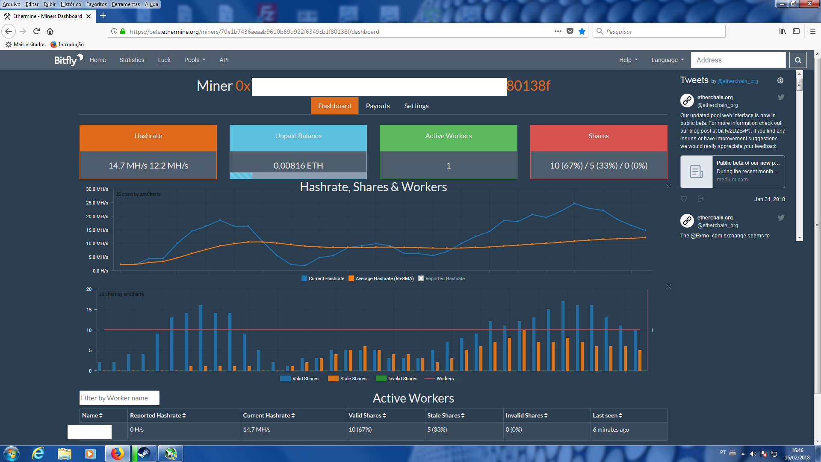This screenshot has width=821, height=462.
Task: Toggle Workers legend line series
Action: tap(439, 379)
